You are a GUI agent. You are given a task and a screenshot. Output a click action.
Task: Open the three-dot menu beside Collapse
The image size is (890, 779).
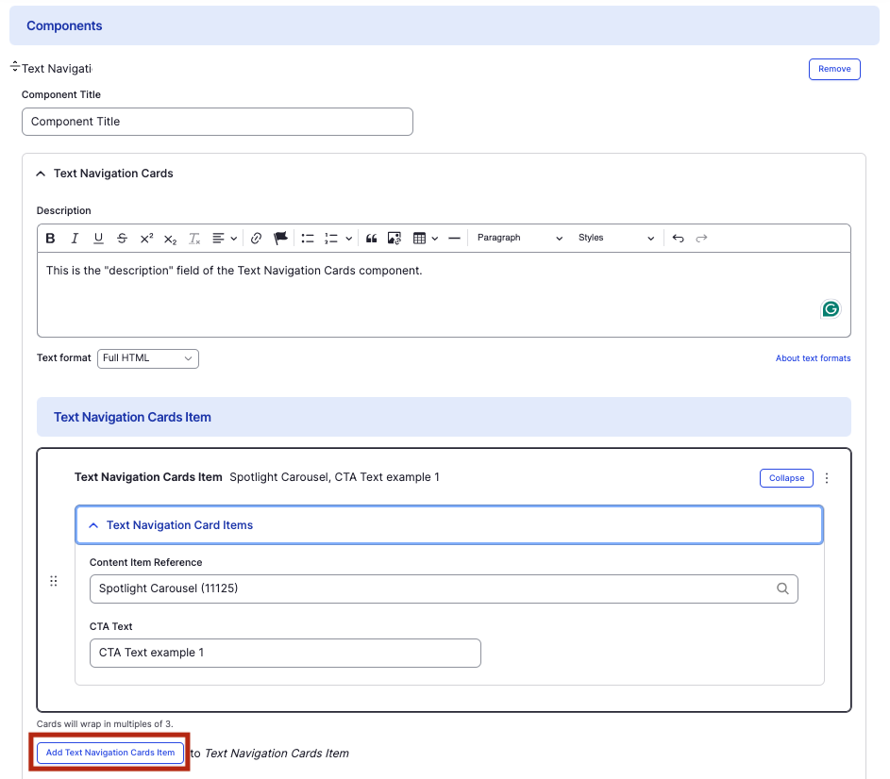[x=827, y=478]
